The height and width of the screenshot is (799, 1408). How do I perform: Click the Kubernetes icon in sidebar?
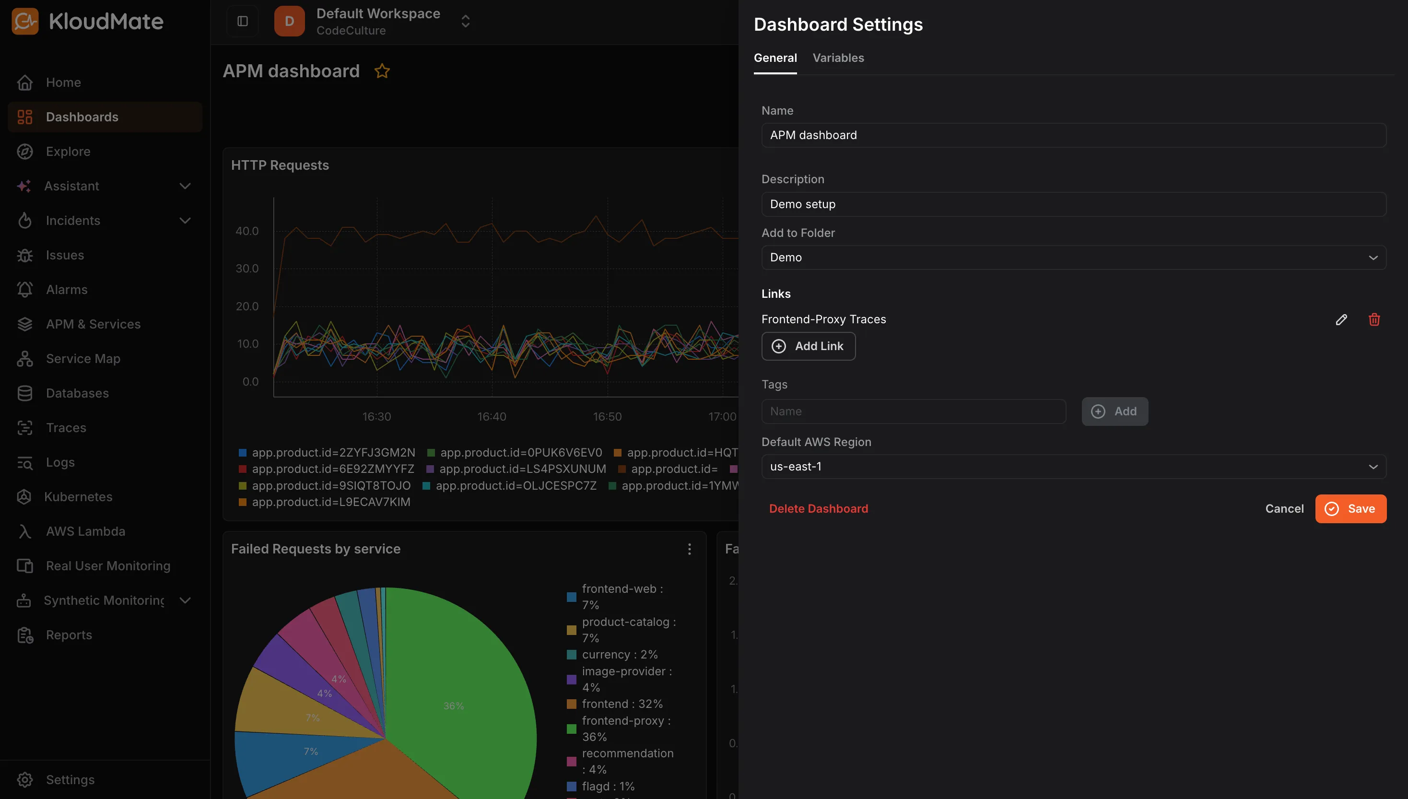coord(24,497)
